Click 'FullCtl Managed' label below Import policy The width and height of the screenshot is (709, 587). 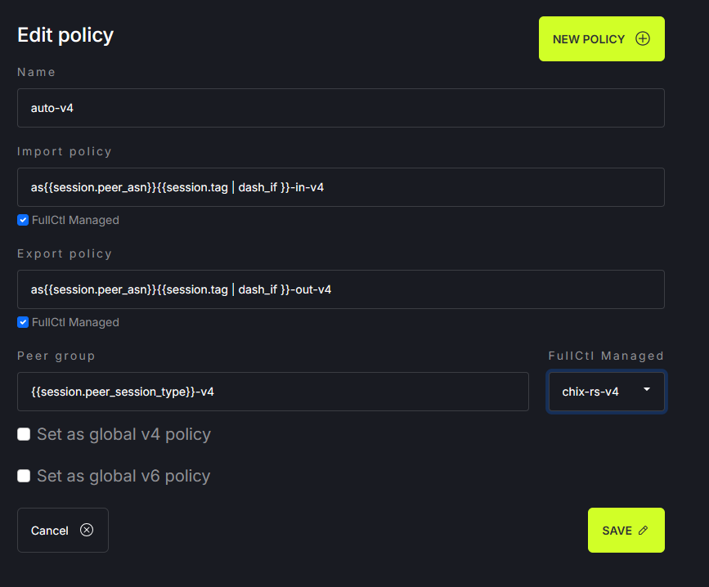[75, 220]
